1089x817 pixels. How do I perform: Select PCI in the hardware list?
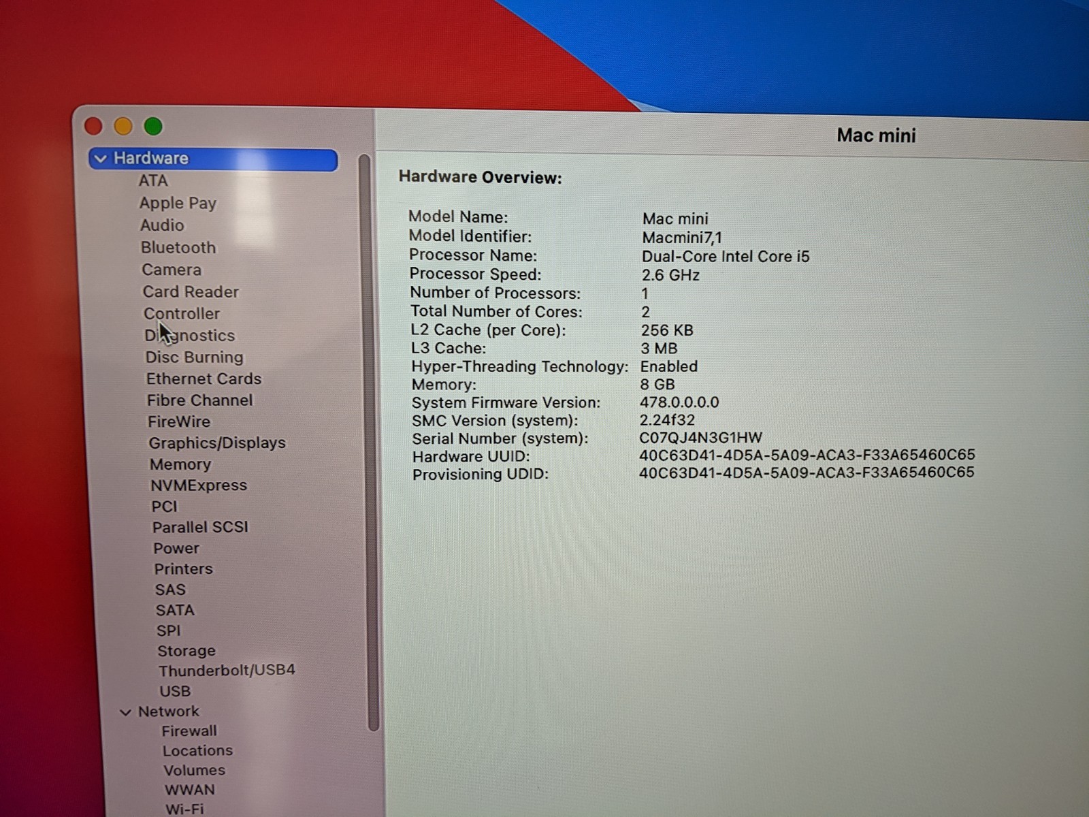tap(165, 507)
